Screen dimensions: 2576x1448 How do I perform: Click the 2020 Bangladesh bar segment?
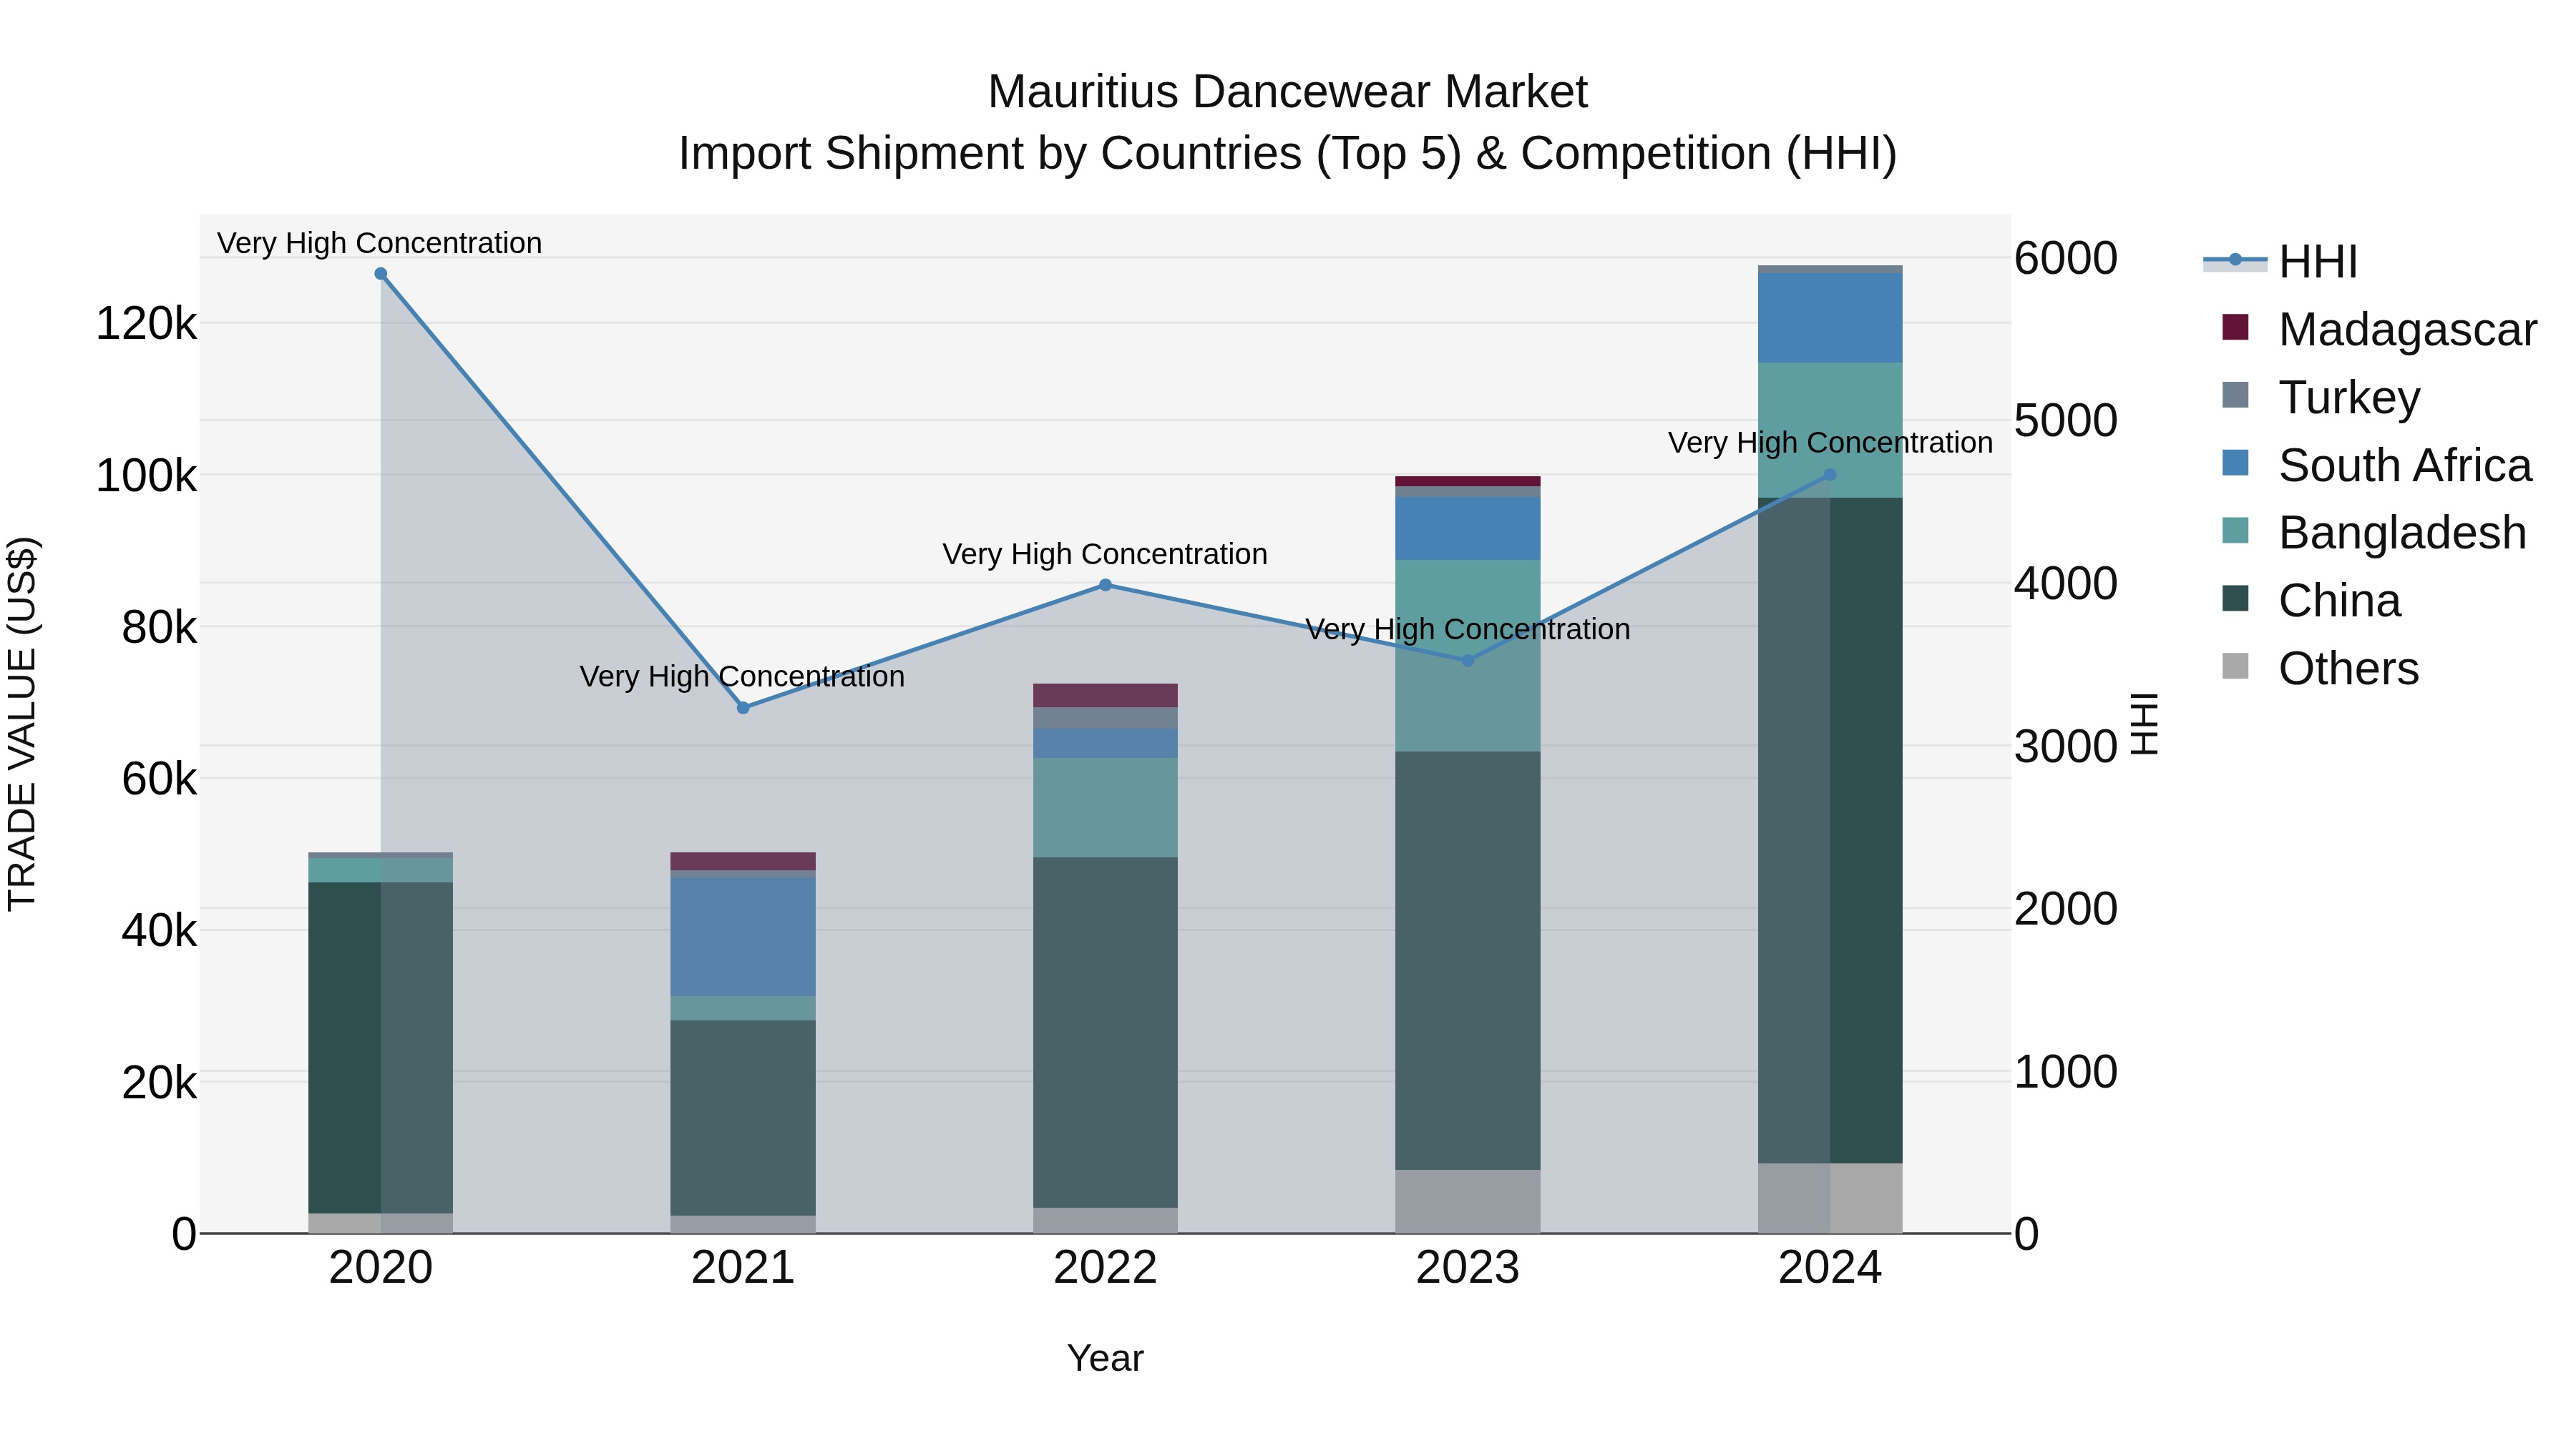[381, 870]
